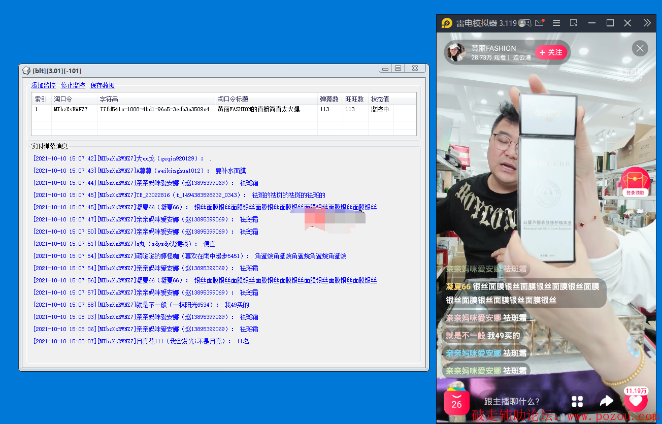Click 保存数据 link

point(103,85)
